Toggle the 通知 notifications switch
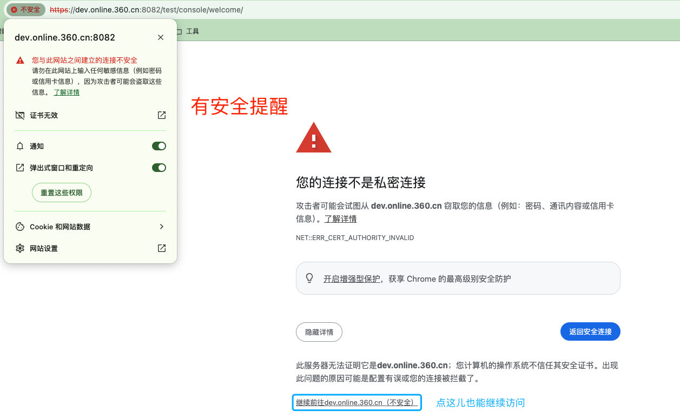Viewport: 680px width, 418px height. click(159, 146)
